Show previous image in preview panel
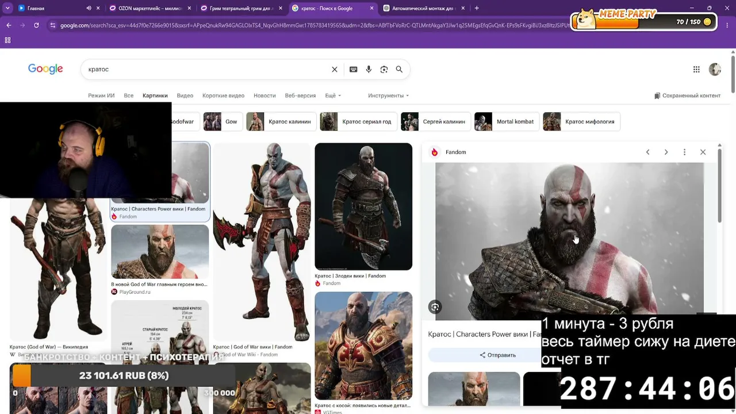Viewport: 736px width, 414px height. coord(647,152)
